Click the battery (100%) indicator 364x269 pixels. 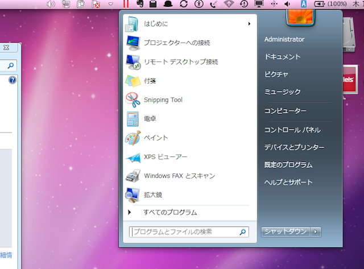[x=330, y=4]
